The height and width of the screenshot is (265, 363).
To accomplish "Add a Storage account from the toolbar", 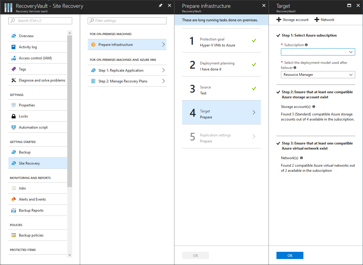I will (292, 20).
